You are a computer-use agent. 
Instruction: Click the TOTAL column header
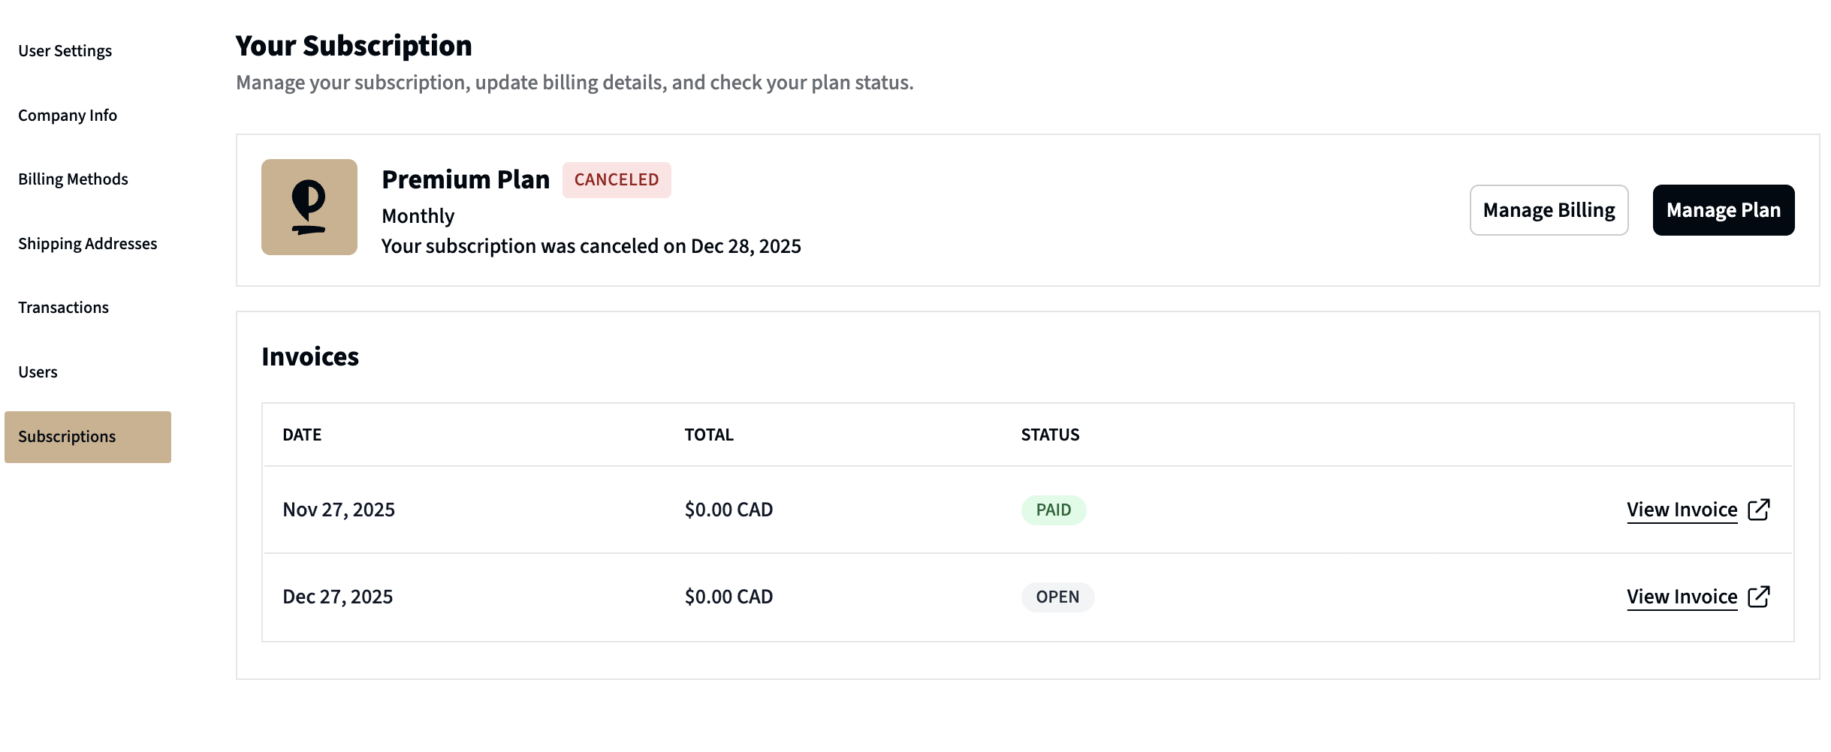[709, 435]
